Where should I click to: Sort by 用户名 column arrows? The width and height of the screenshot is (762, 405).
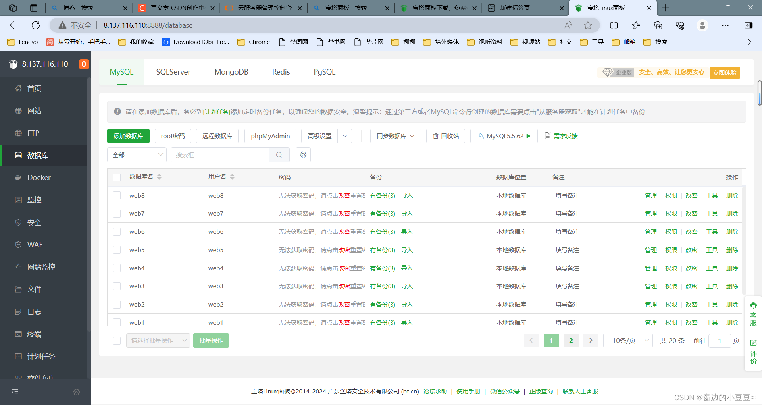point(232,177)
